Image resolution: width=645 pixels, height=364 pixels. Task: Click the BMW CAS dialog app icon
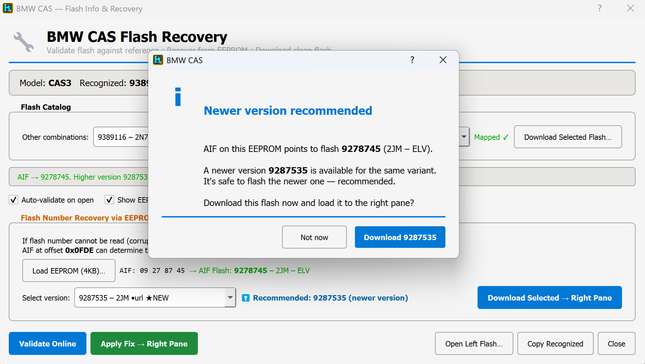pyautogui.click(x=158, y=60)
